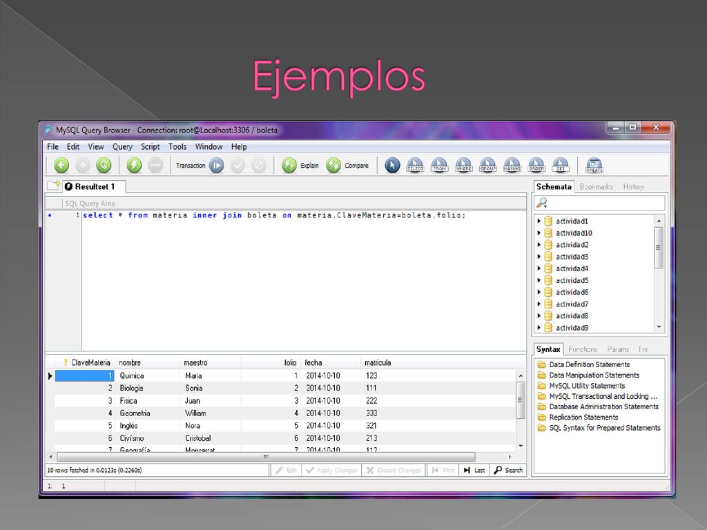Expand the actividad3 schema
This screenshot has width=707, height=530.
pyautogui.click(x=539, y=257)
